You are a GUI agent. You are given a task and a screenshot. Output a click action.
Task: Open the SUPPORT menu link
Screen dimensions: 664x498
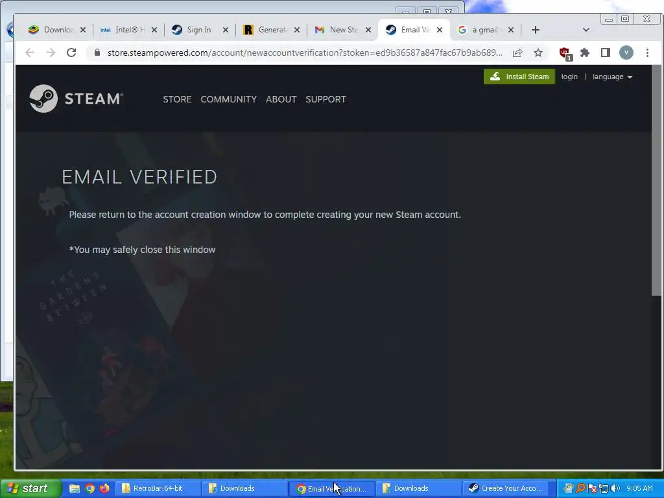click(326, 99)
